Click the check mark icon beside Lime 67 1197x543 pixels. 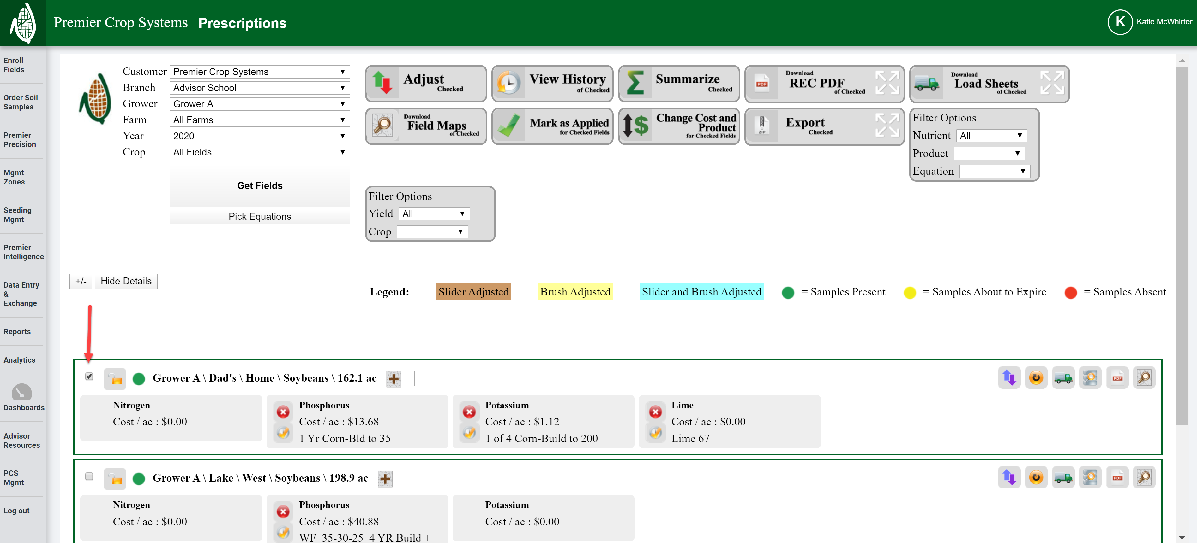click(x=655, y=433)
